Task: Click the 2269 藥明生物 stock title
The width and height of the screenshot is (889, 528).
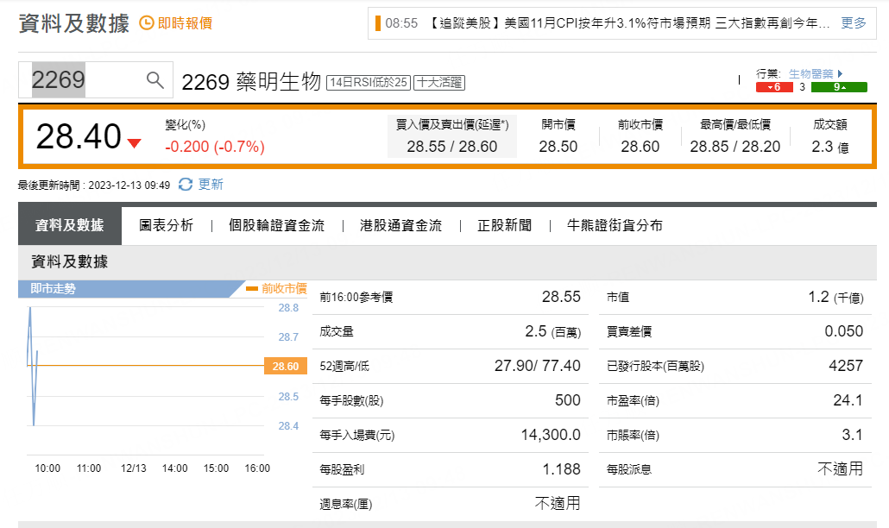Action: click(x=251, y=82)
